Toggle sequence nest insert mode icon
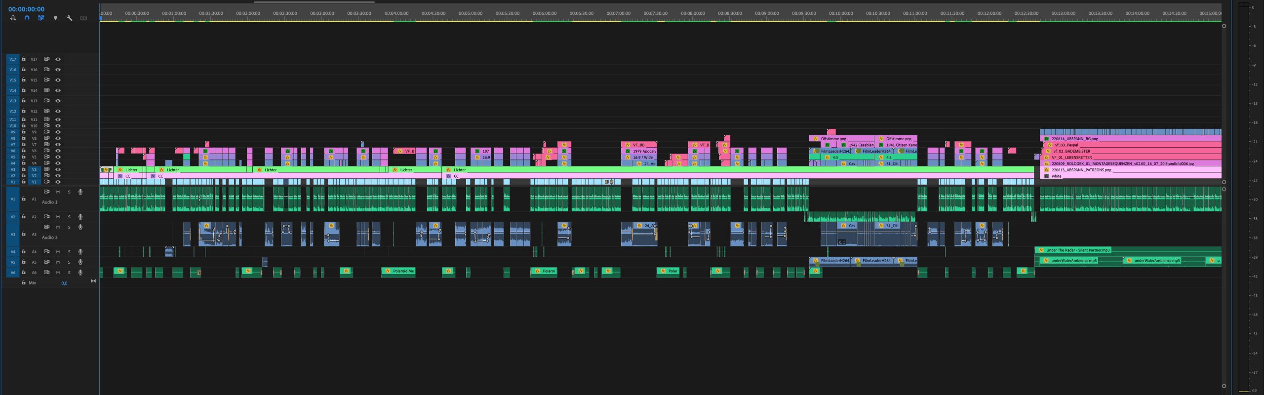Screen dimensions: 1264x395 [13, 18]
